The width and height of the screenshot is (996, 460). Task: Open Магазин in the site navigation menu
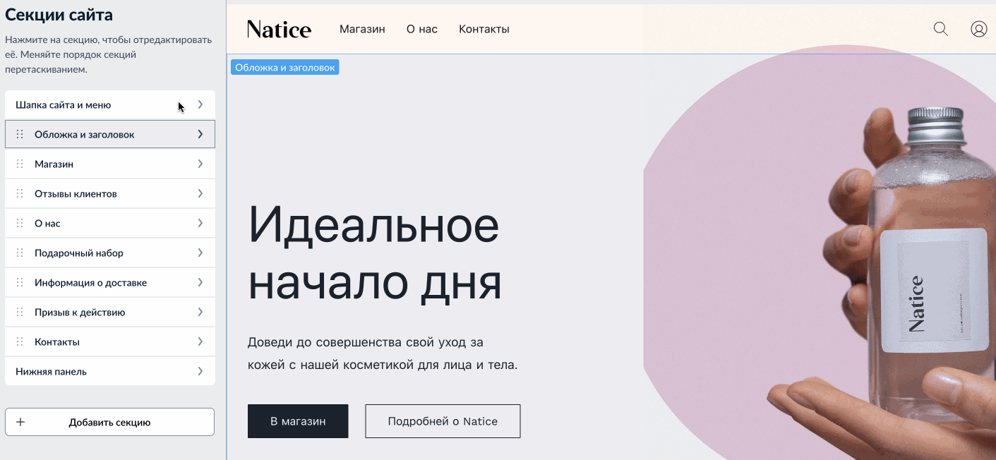coord(362,29)
